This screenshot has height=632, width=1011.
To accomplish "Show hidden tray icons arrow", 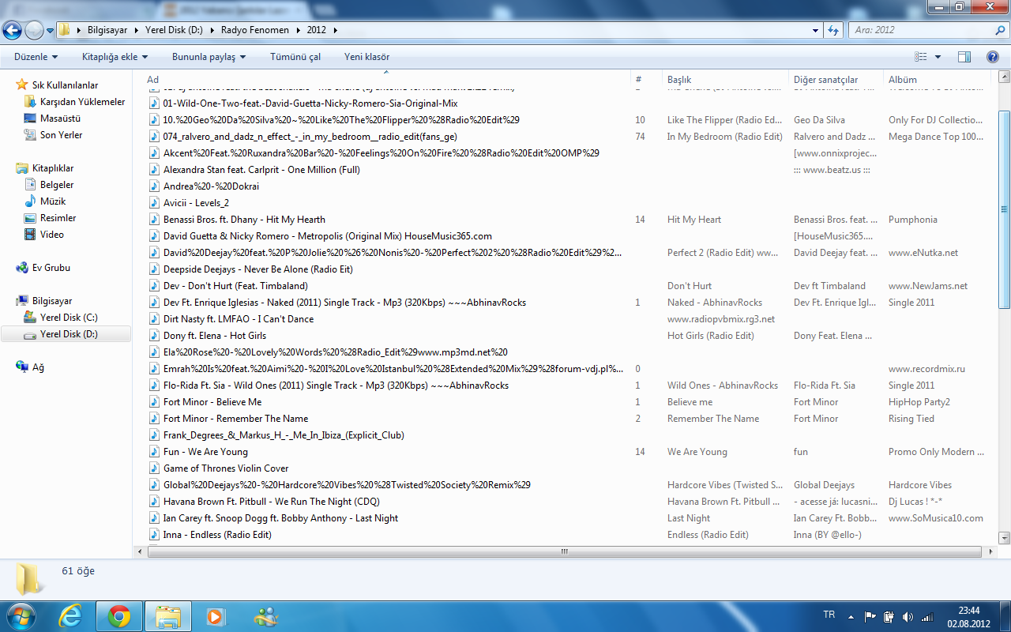I will (x=851, y=617).
